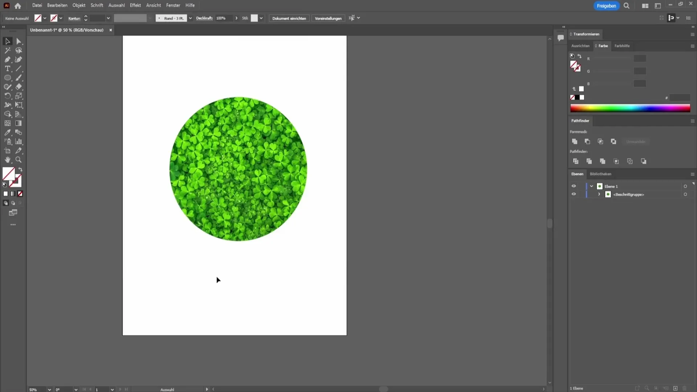This screenshot has height=392, width=697.
Task: Click the Exclude shape mode icon
Action: [614, 142]
